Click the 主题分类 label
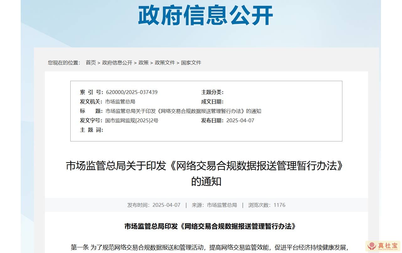Image resolution: width=402 pixels, height=253 pixels. (212, 92)
